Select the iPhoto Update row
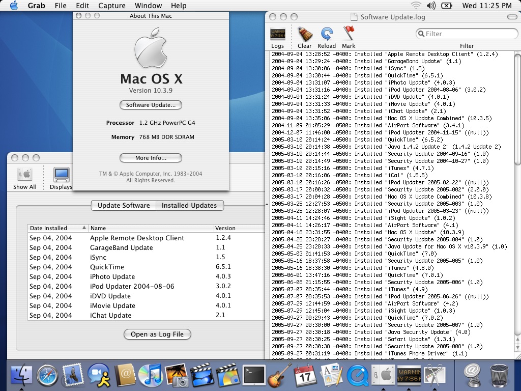 point(146,276)
